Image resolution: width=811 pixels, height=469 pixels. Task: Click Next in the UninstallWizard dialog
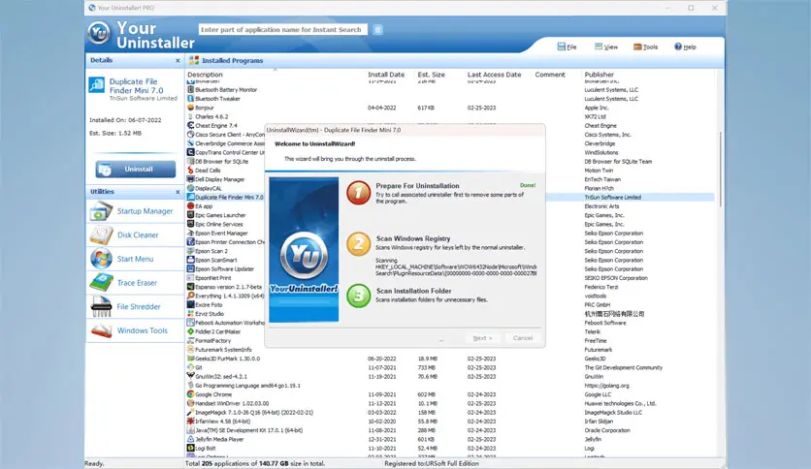point(482,338)
